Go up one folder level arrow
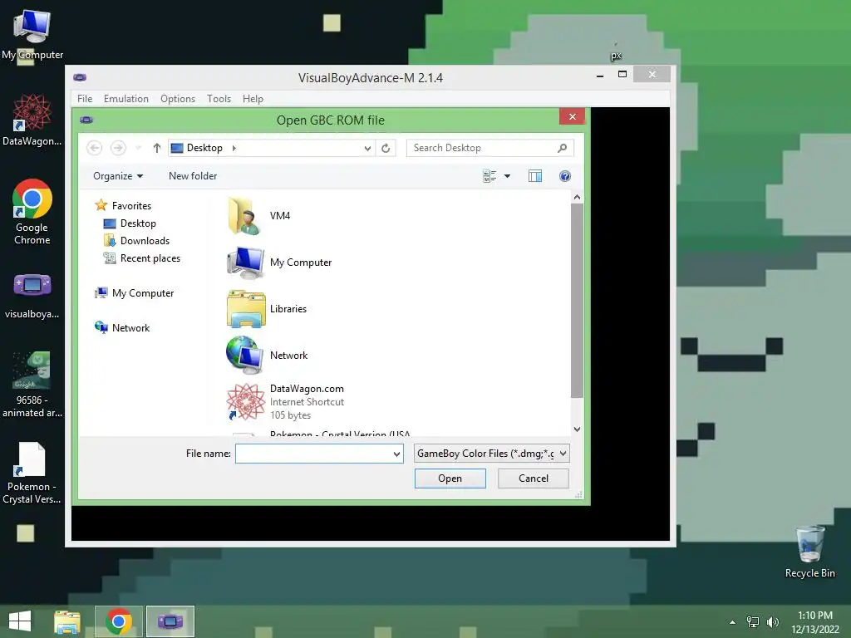 point(157,148)
